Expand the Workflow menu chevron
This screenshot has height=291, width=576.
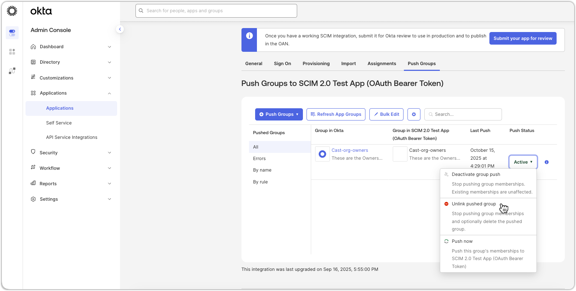coord(110,168)
